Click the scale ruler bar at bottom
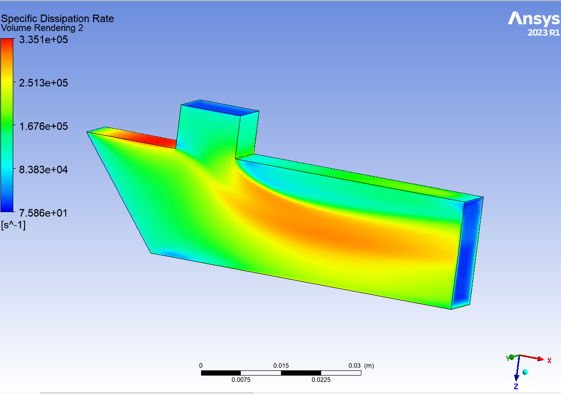The width and height of the screenshot is (561, 394). pos(281,373)
